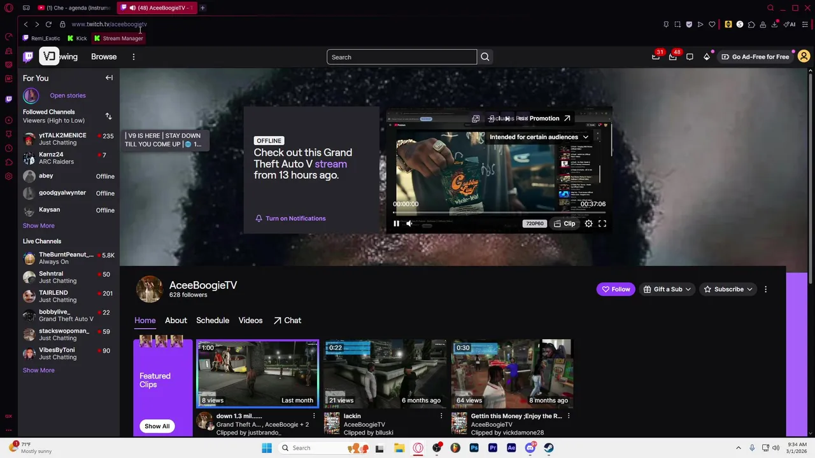Turn on Notifications for this channel
This screenshot has height=458, width=815.
[x=290, y=218]
